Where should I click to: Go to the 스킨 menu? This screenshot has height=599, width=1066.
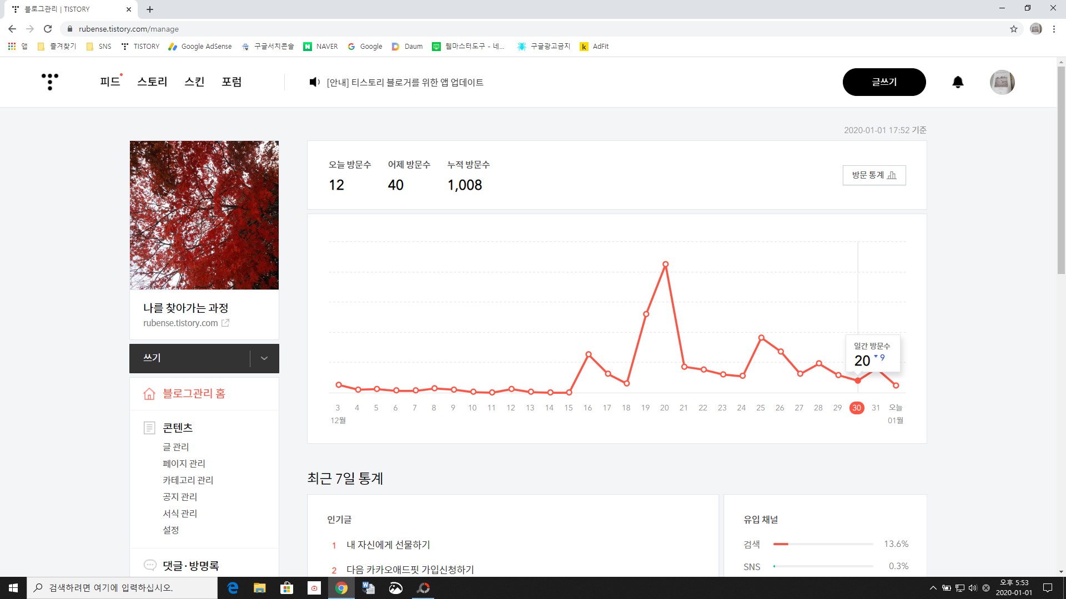194,82
